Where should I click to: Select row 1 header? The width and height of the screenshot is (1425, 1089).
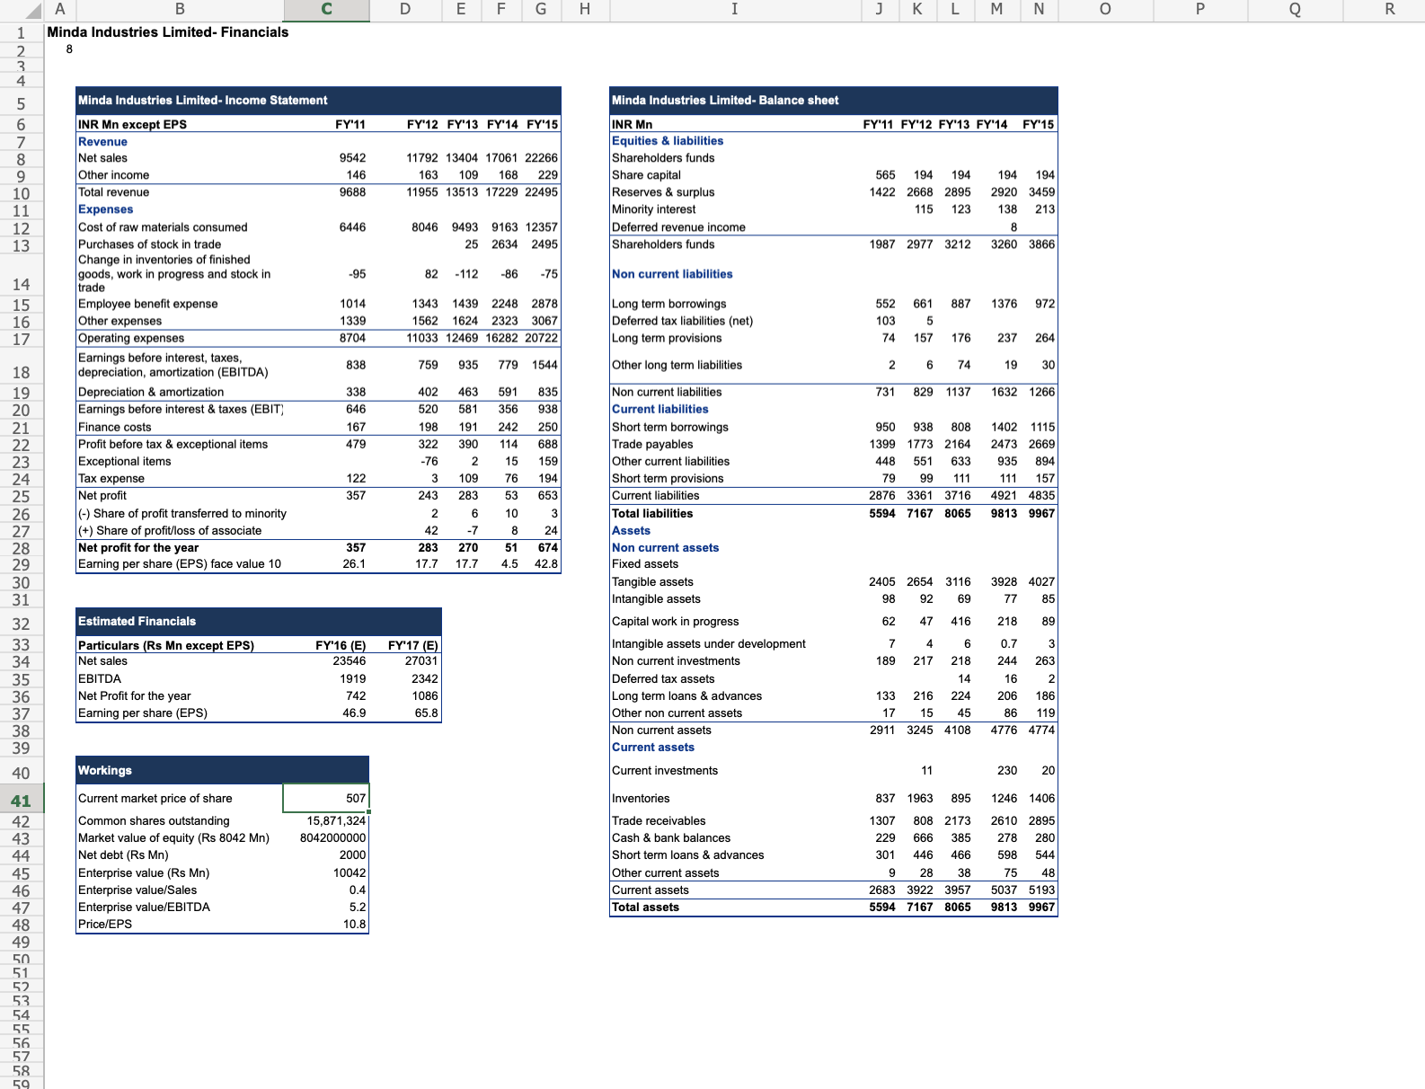(x=22, y=32)
